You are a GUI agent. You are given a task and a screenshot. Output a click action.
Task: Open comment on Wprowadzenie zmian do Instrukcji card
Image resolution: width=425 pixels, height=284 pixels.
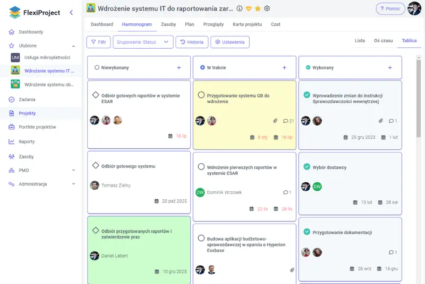pos(393,121)
